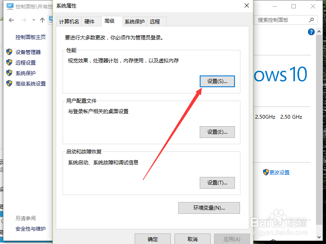Click 系统启动、系统故障和调试信息 text
The width and height of the screenshot is (326, 244).
[x=103, y=163]
